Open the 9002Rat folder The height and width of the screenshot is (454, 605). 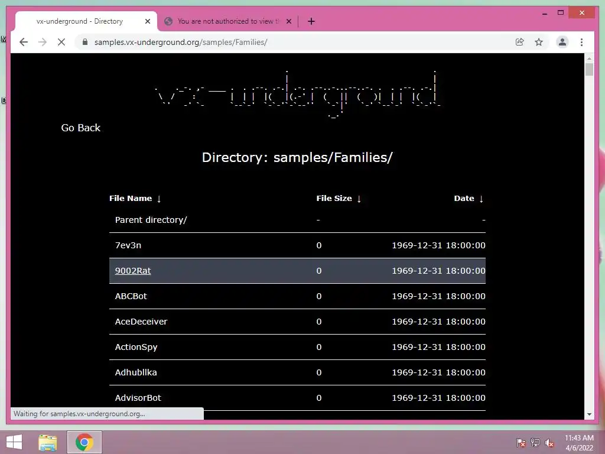(x=133, y=271)
